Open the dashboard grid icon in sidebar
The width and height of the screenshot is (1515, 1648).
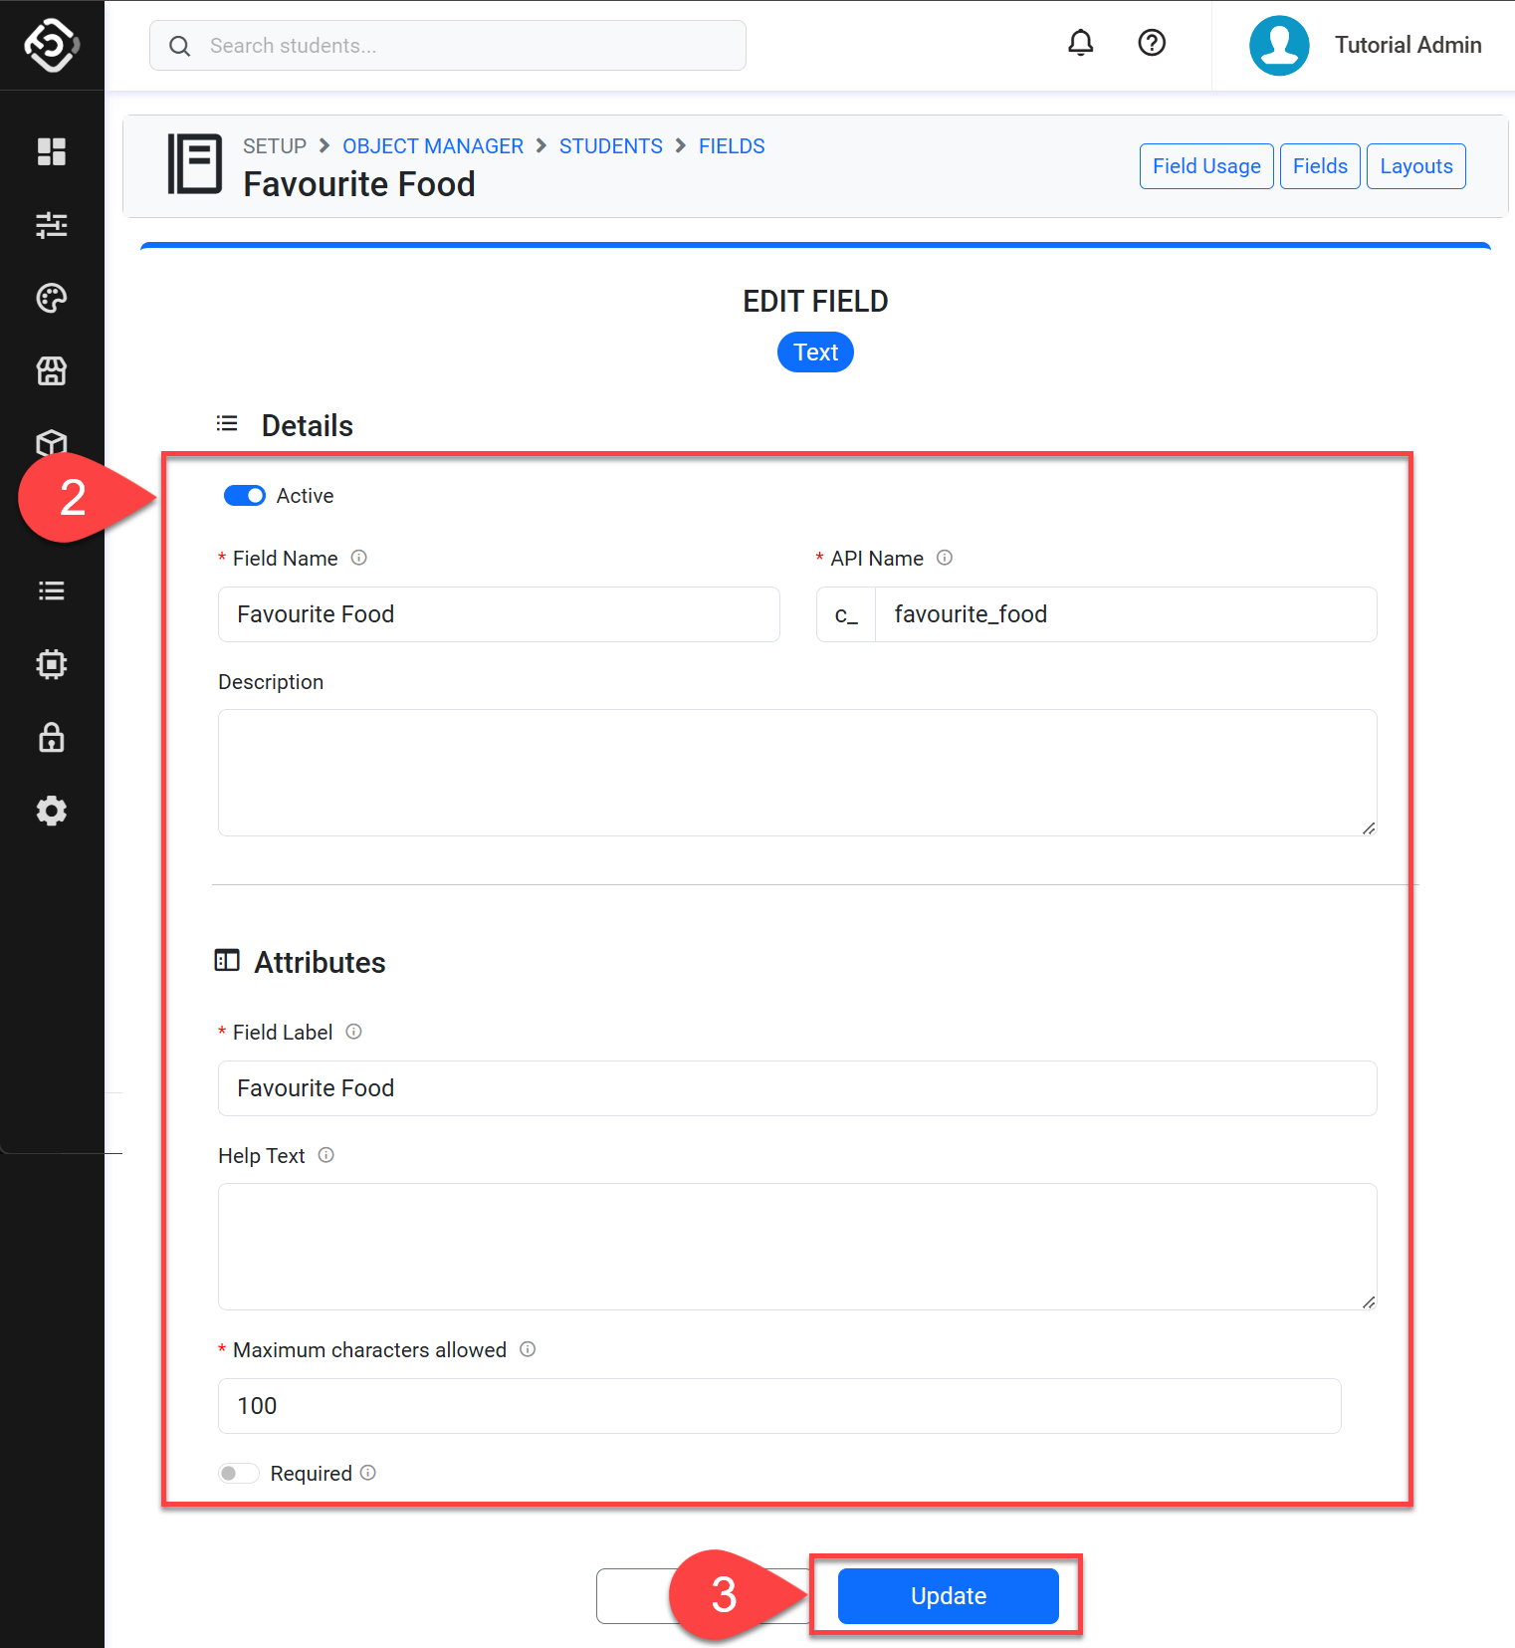pos(52,151)
